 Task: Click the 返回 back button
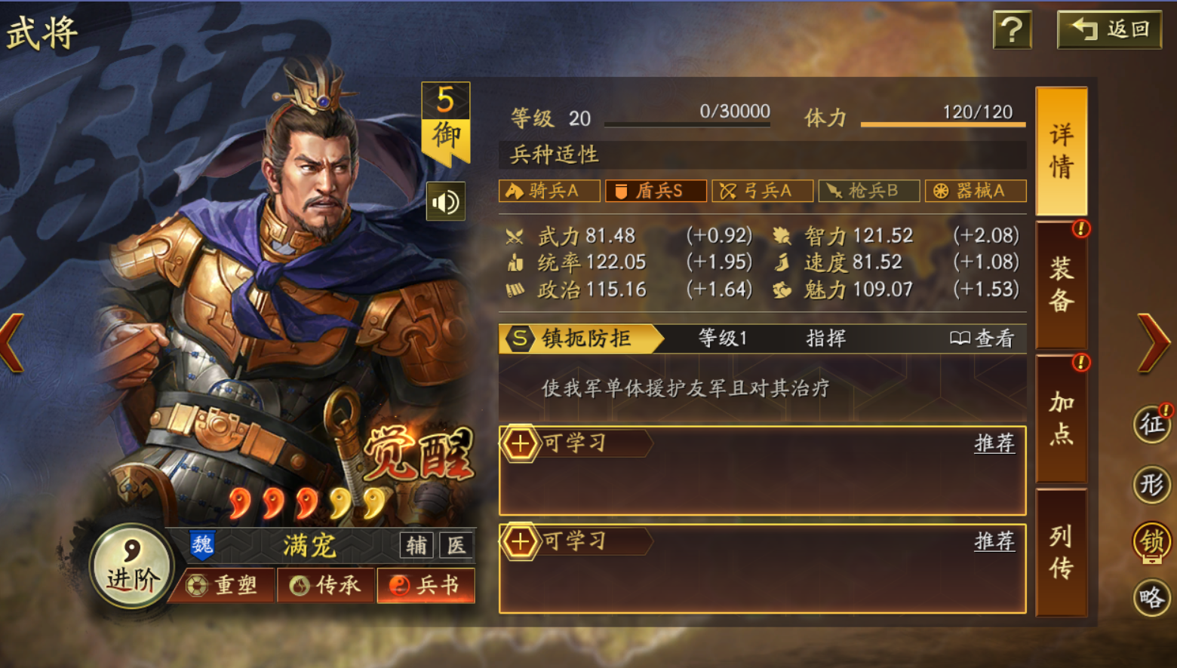point(1110,30)
